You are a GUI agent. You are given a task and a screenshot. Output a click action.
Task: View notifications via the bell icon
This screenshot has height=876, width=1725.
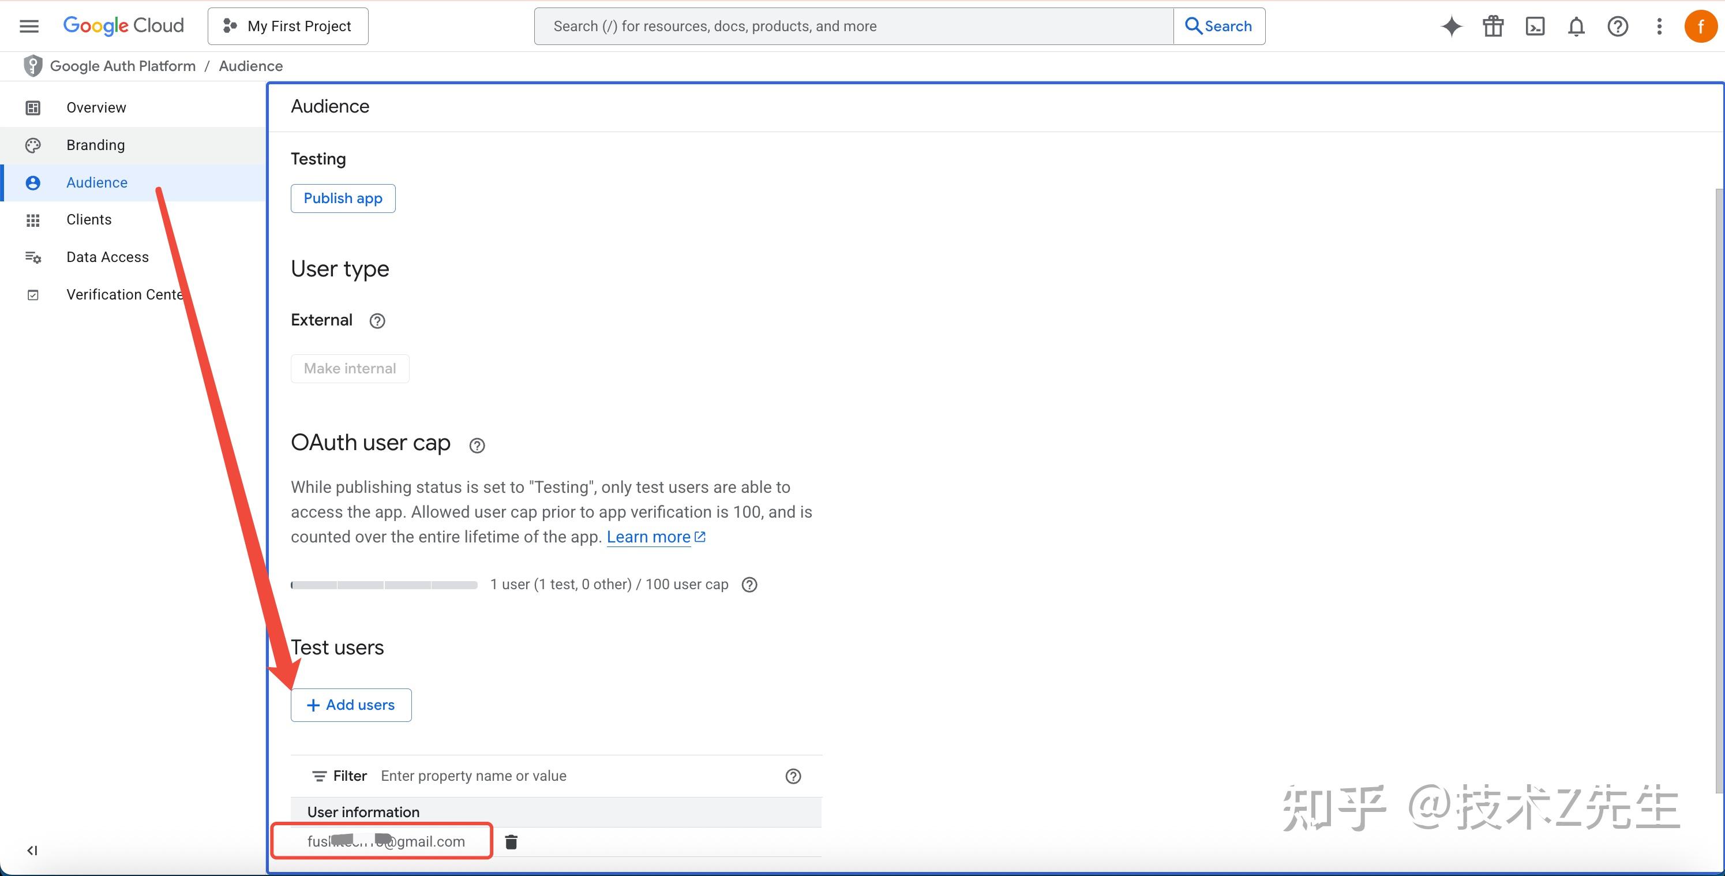coord(1576,26)
